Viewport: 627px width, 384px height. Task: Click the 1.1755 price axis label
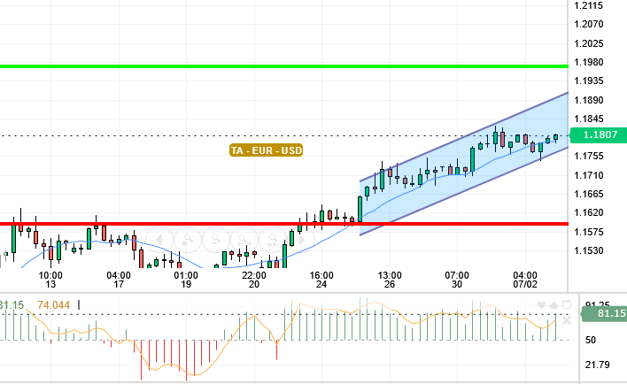(x=588, y=157)
